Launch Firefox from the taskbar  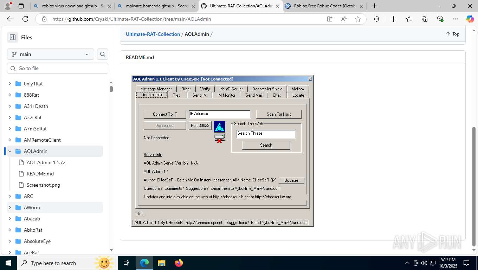pyautogui.click(x=179, y=263)
